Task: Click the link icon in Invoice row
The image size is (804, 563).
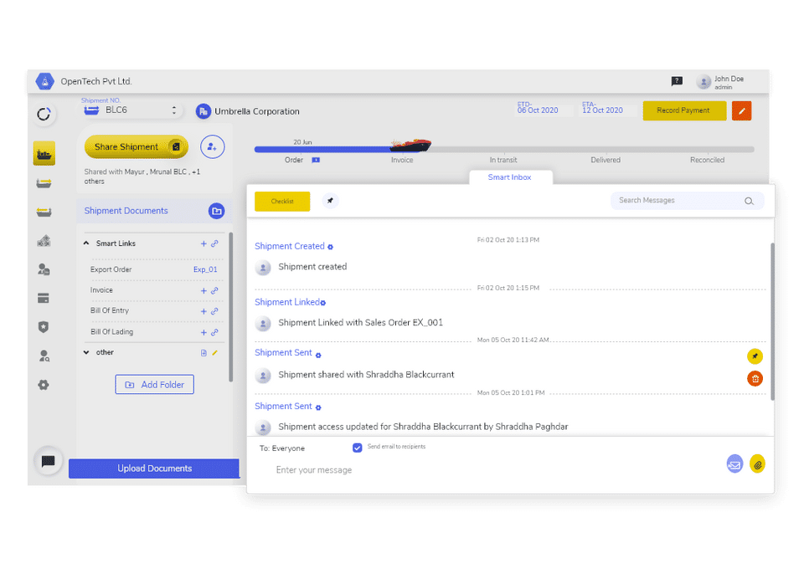Action: 215,290
